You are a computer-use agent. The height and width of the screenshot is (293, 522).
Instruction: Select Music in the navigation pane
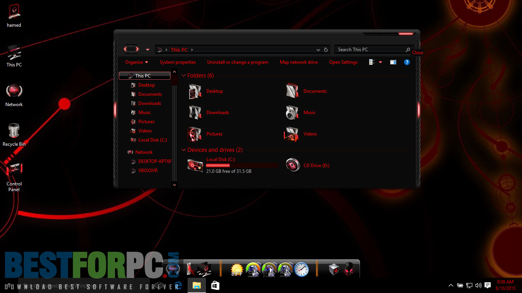[144, 113]
